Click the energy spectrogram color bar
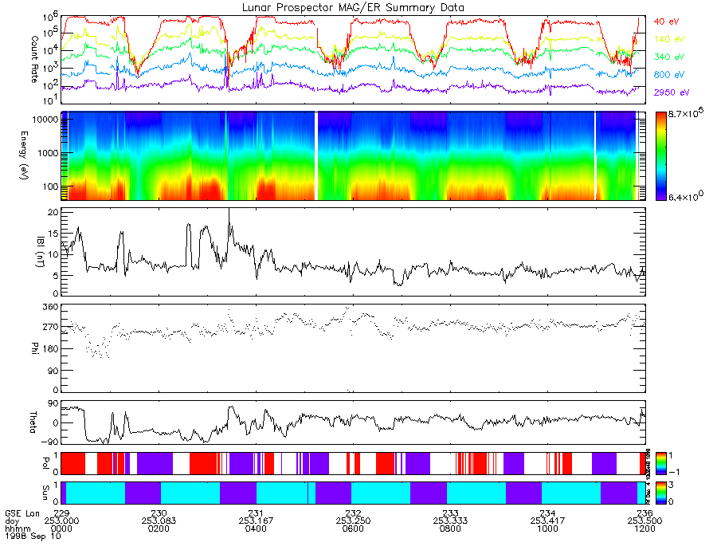Screen dimensions: 717x558 tap(660, 155)
